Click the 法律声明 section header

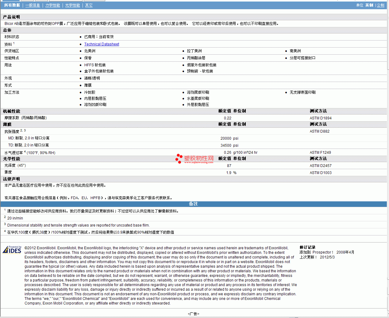[x=12, y=179]
